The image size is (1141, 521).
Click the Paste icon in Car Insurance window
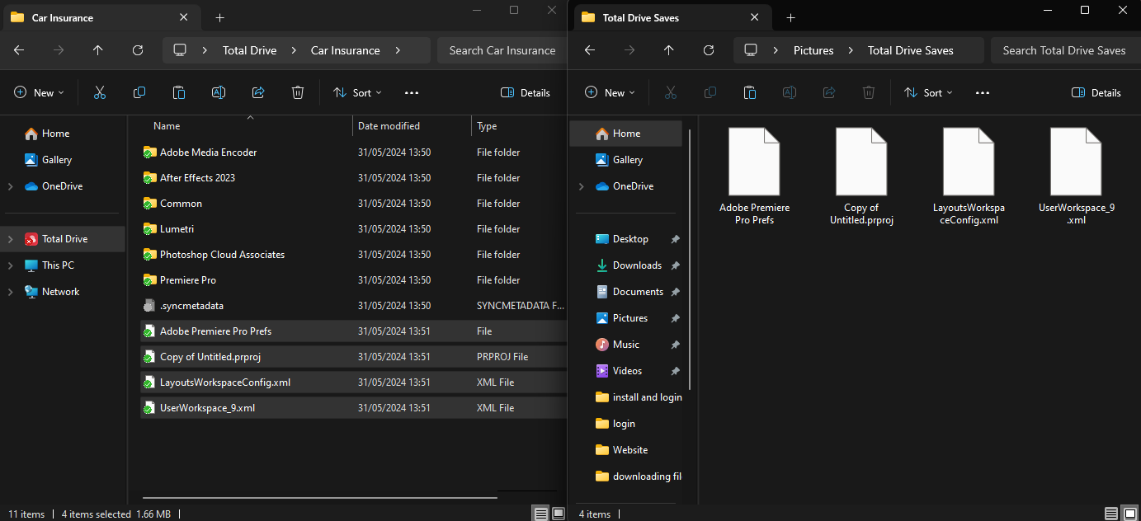pyautogui.click(x=179, y=93)
